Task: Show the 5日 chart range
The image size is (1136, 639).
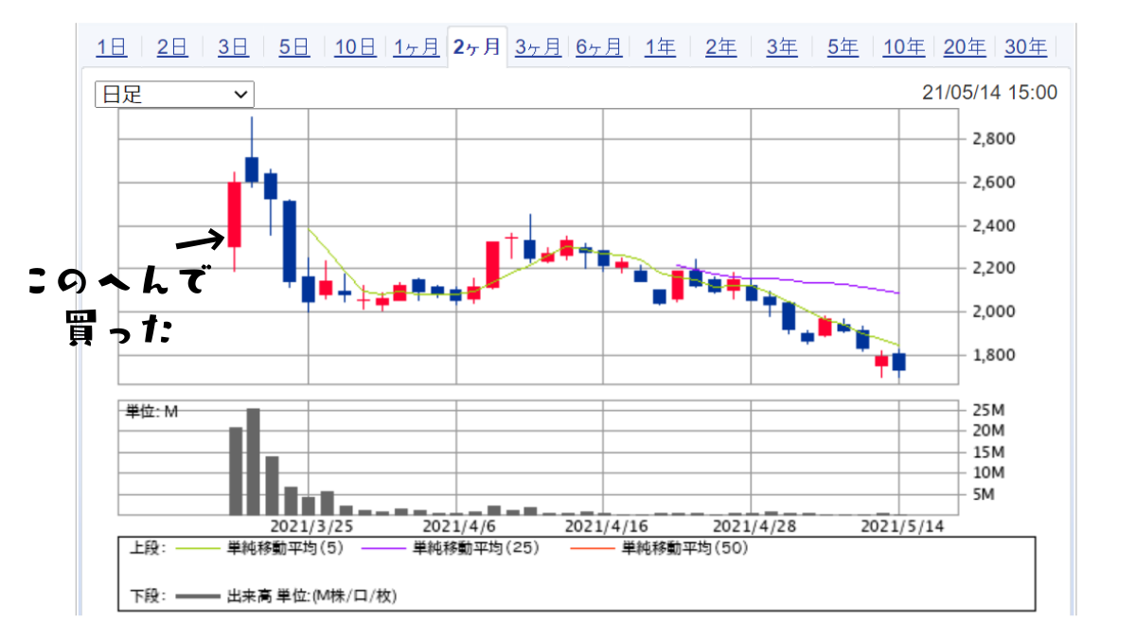Action: 293,46
